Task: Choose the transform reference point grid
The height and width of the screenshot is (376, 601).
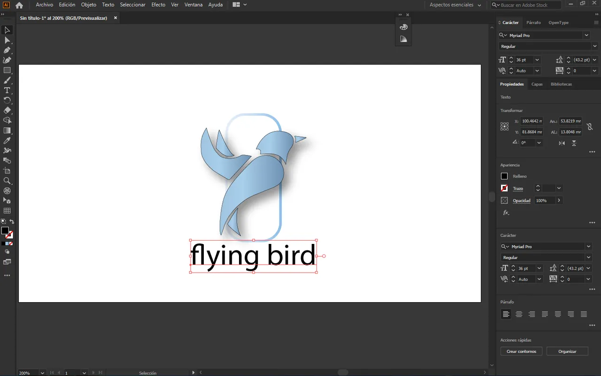Action: [504, 126]
